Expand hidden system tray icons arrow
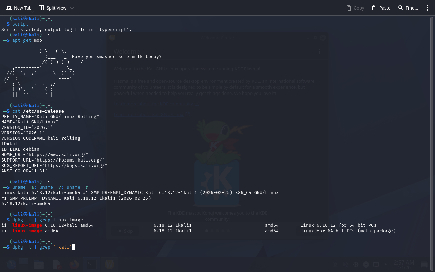 click(x=385, y=265)
